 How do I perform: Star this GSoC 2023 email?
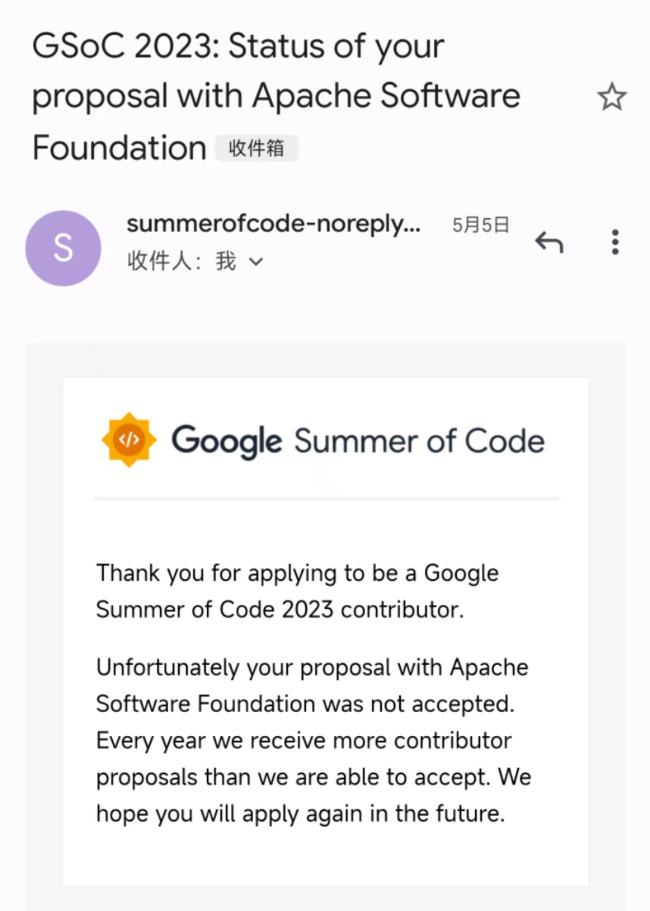pyautogui.click(x=612, y=97)
